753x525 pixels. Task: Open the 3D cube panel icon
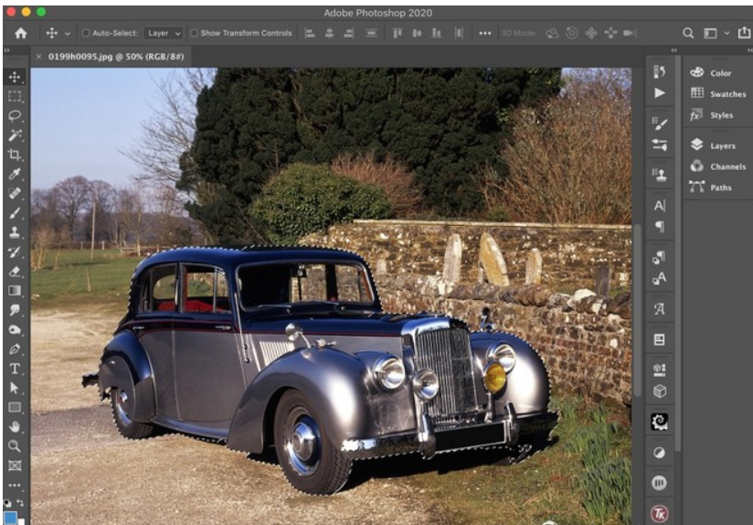(x=660, y=391)
